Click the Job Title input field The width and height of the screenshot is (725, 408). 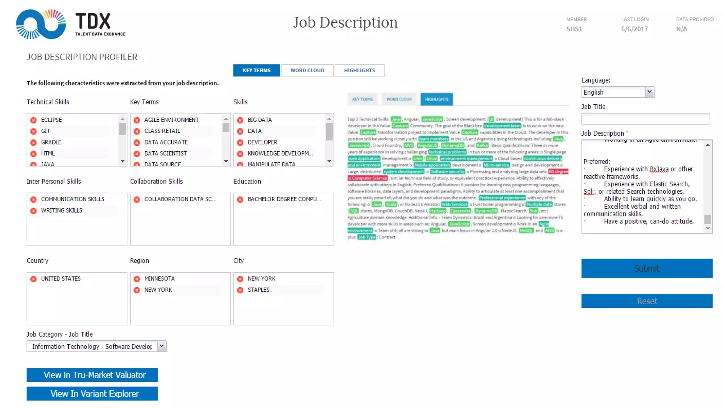645,119
